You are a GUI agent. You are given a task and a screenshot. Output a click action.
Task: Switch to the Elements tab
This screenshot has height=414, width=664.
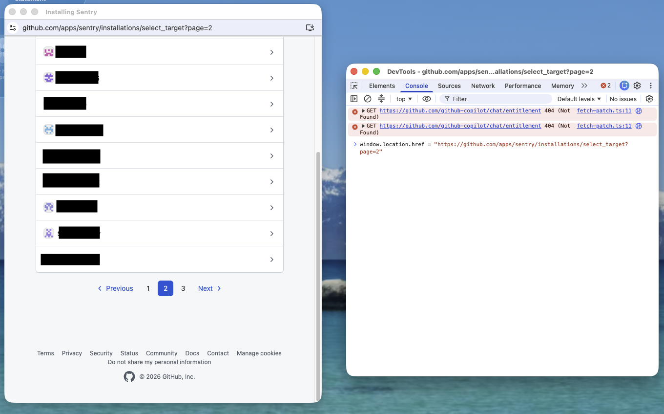[382, 86]
